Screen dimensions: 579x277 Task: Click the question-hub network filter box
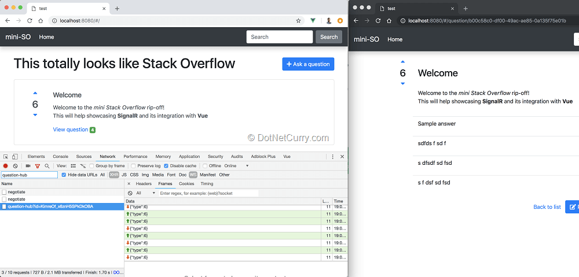coord(30,175)
